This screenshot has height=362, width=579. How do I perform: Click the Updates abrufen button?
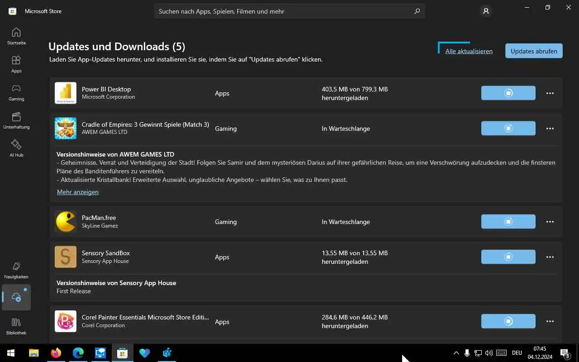pyautogui.click(x=534, y=51)
